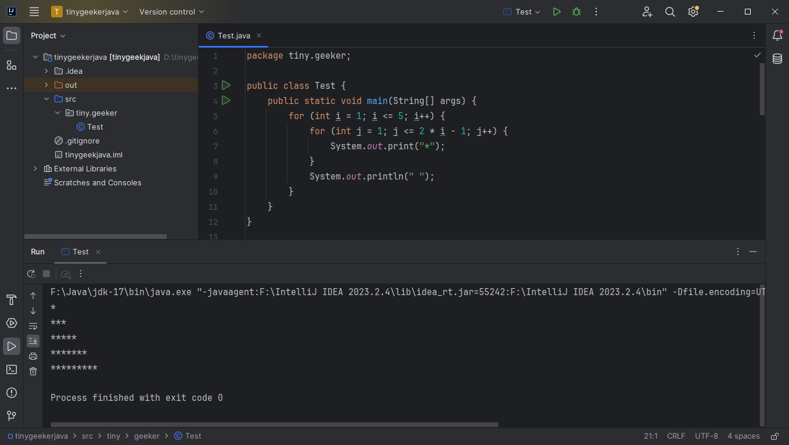Open the main hamburger menu
This screenshot has width=789, height=445.
pyautogui.click(x=34, y=12)
